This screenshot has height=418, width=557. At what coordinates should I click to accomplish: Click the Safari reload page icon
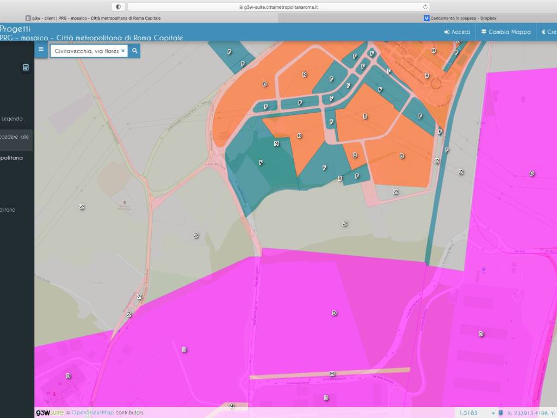(425, 7)
